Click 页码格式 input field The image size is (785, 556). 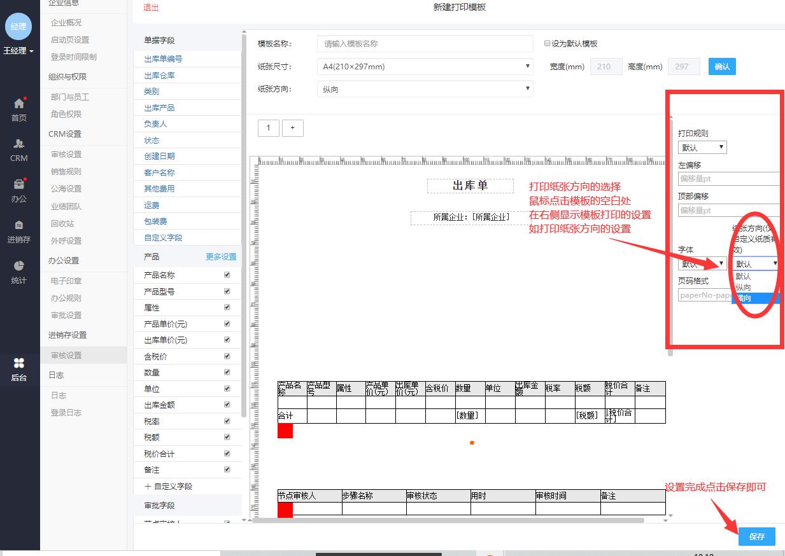(705, 295)
